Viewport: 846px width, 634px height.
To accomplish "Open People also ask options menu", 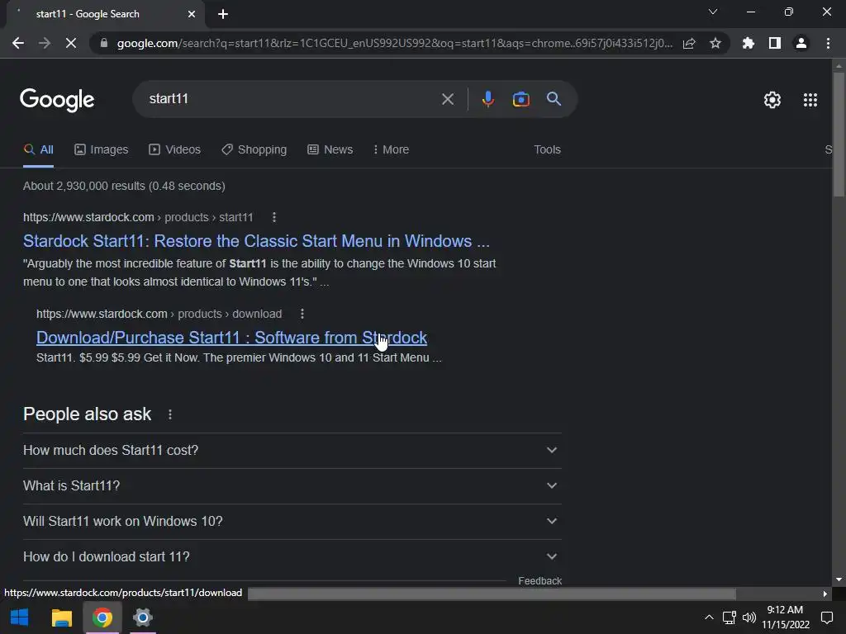I will pos(170,414).
